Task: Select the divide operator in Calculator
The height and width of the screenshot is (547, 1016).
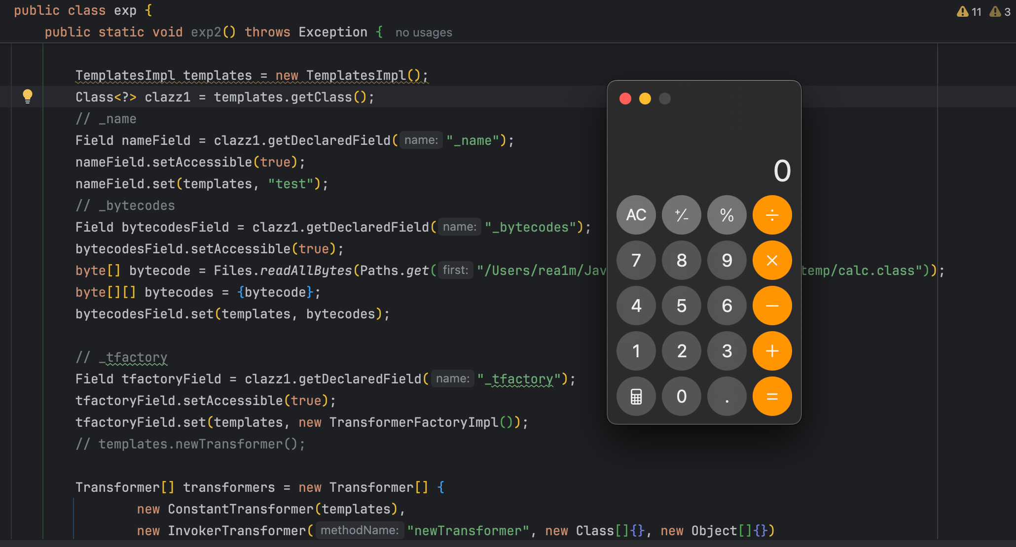Action: (772, 215)
